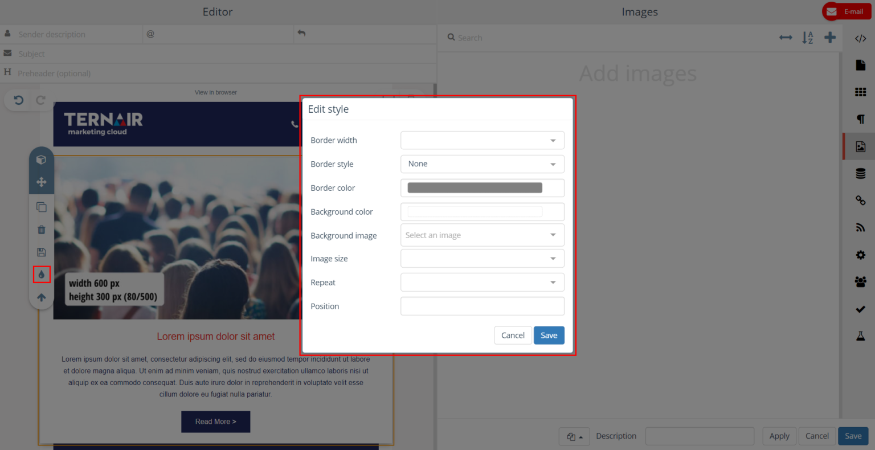Click the reply-to address field
875x450 pixels.
click(365, 34)
